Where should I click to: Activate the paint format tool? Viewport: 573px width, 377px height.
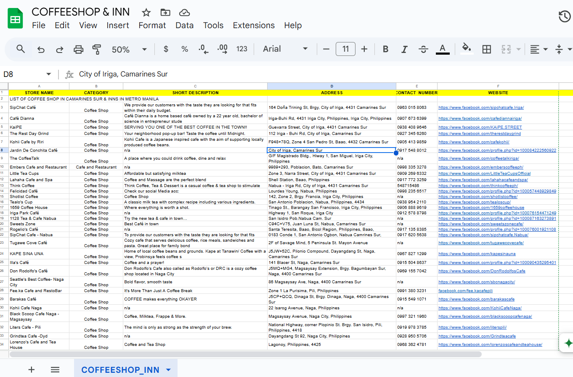coord(97,49)
